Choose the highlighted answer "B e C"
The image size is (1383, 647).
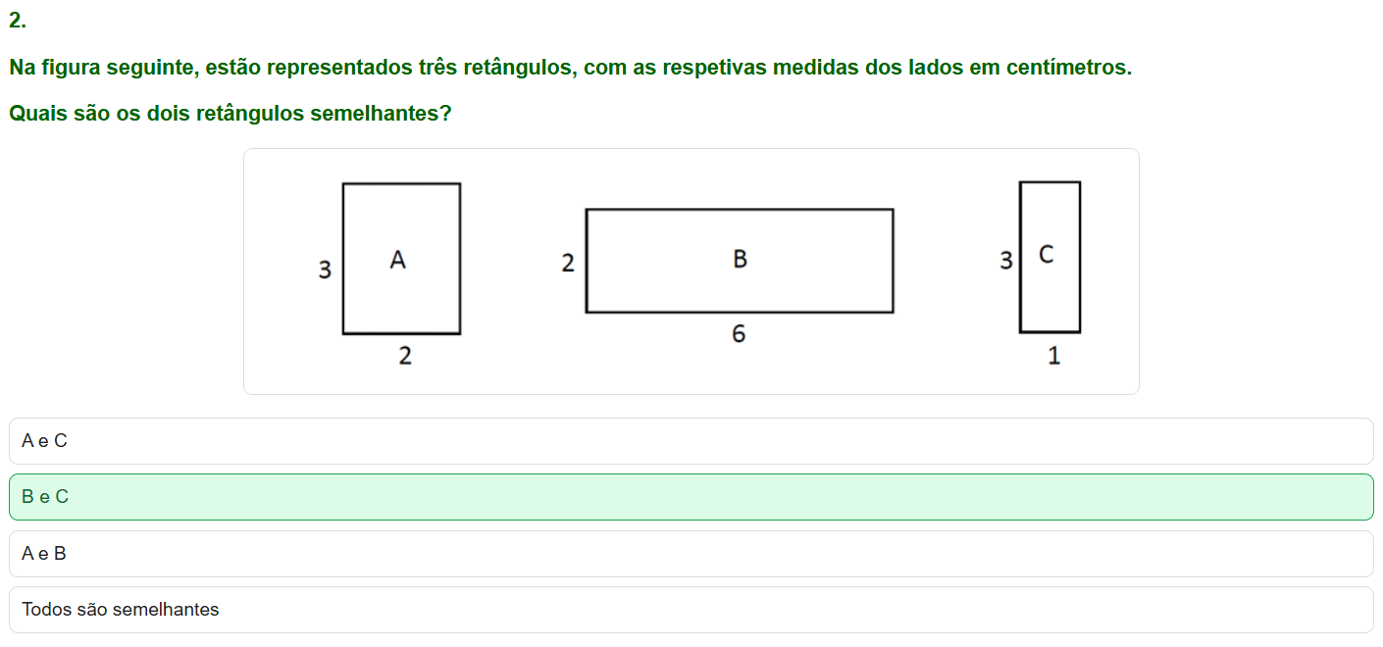pos(691,497)
